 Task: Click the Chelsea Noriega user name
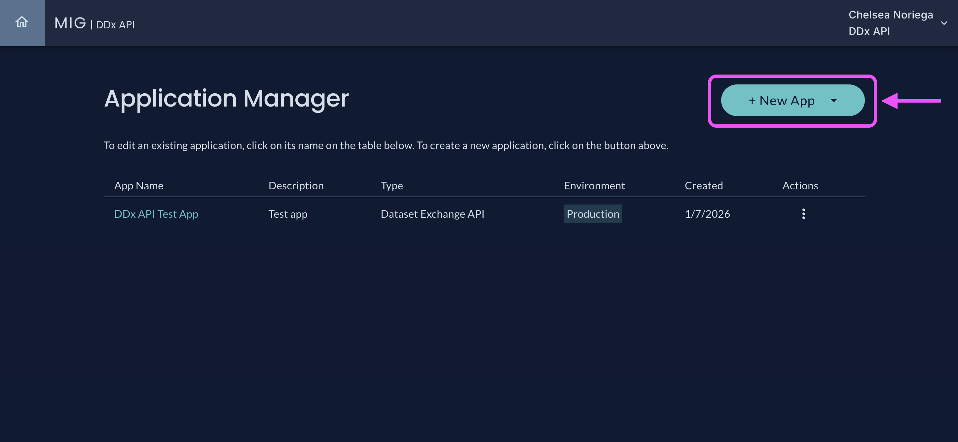click(891, 15)
